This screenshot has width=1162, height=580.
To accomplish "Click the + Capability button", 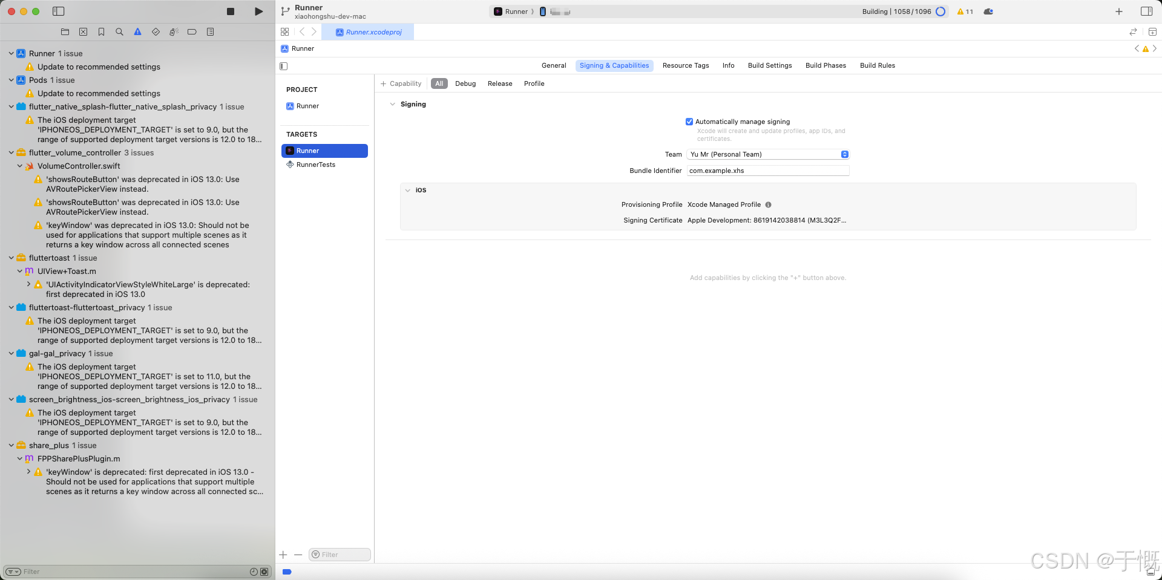I will (401, 84).
